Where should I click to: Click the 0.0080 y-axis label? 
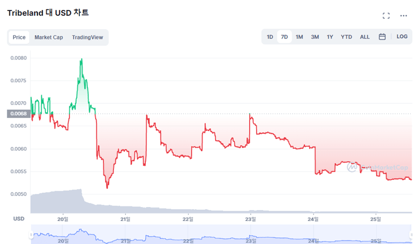(18, 58)
